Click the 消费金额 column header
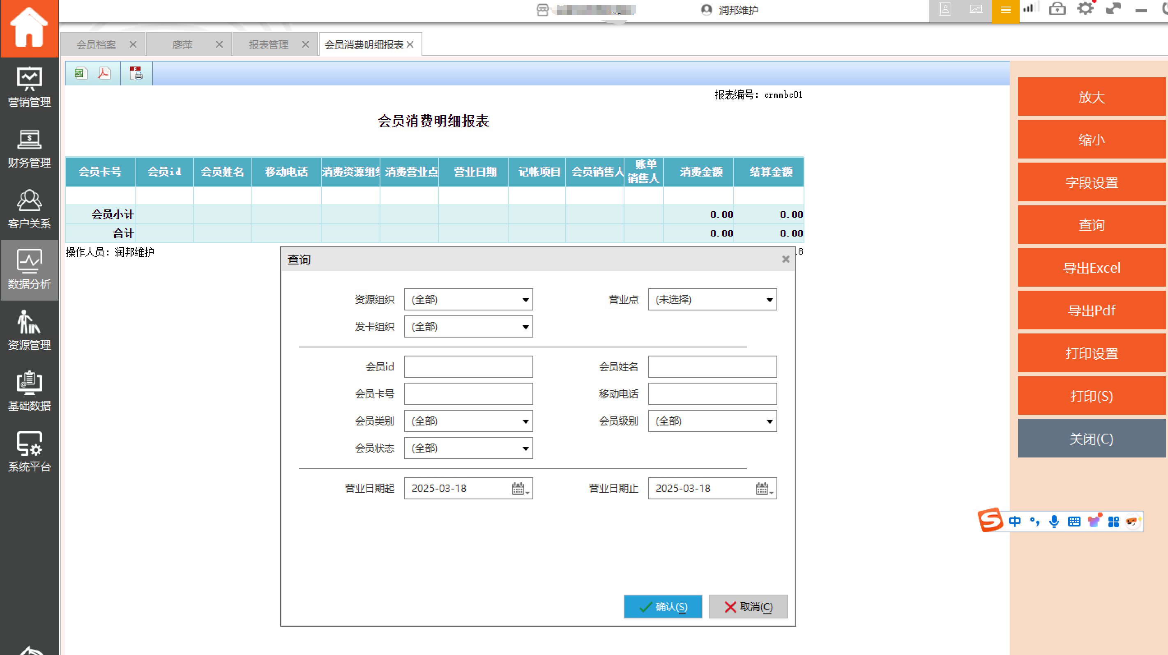 698,172
